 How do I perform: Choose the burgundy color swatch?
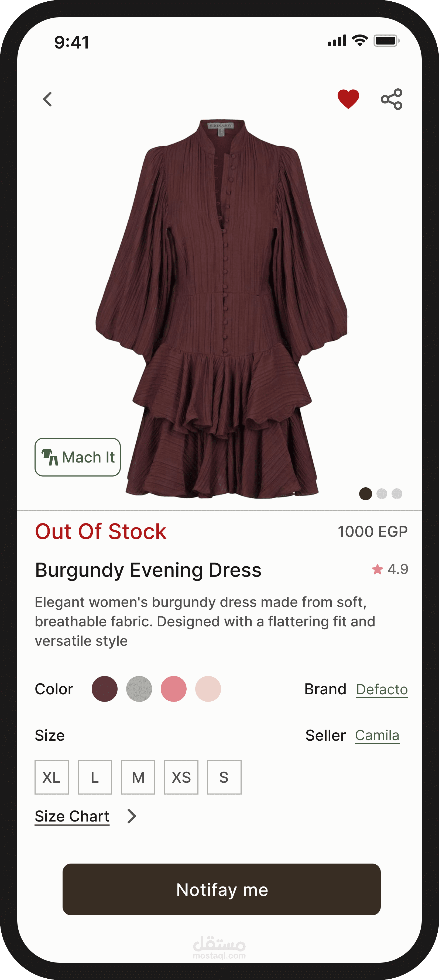click(x=105, y=689)
